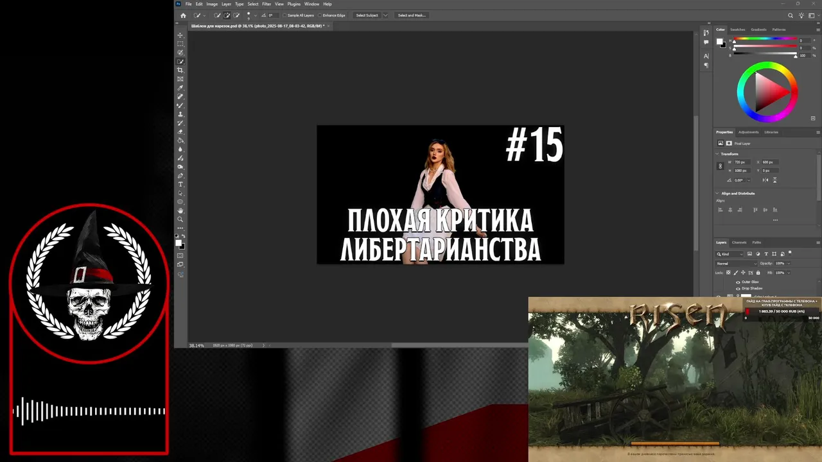Select the Blur tool
Screen dimensions: 822x462
tap(180, 149)
